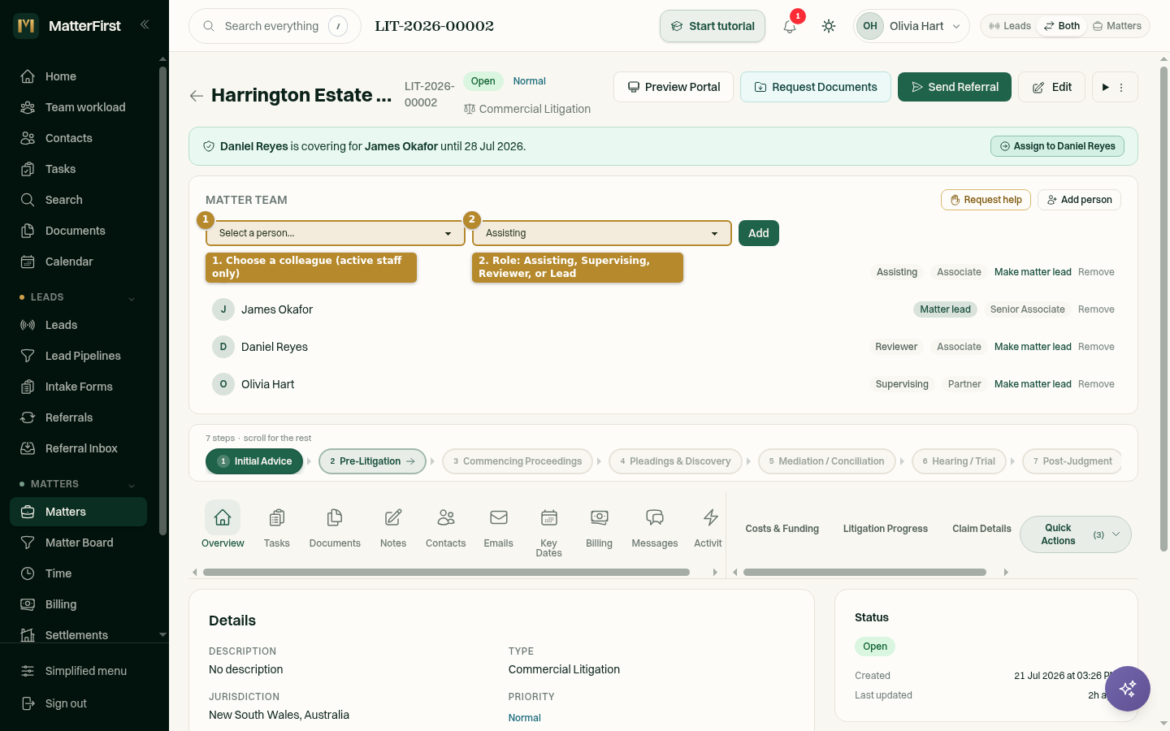Open the Select a person dropdown
Image resolution: width=1170 pixels, height=731 pixels.
pyautogui.click(x=335, y=233)
